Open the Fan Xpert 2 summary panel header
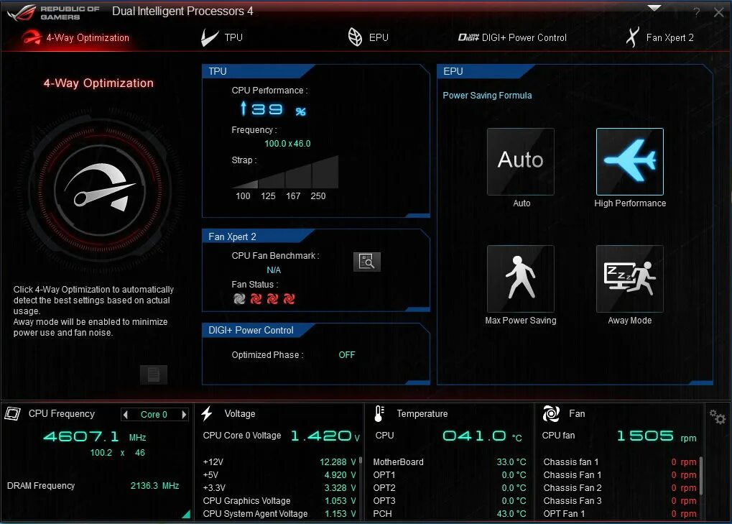732x524 pixels. (258, 236)
